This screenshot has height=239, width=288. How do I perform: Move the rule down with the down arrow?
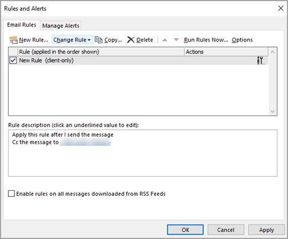point(176,40)
